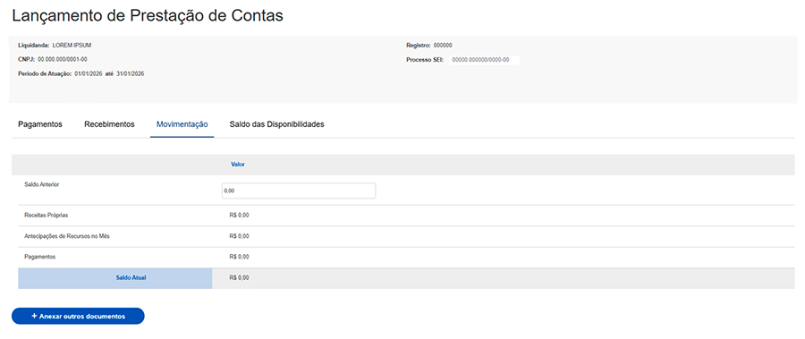Open Saldo das Disponibilidades tab
Viewport: 805px width, 339px height.
[276, 124]
